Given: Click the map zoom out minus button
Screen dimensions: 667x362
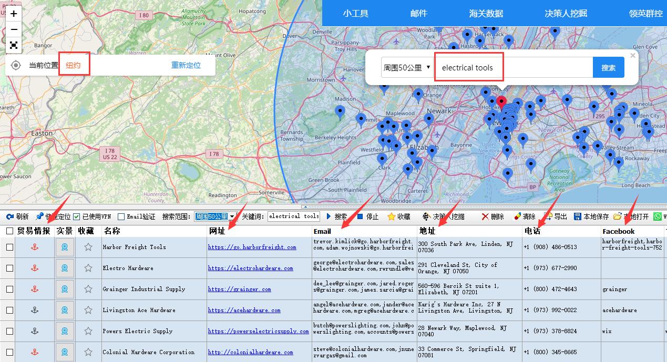Looking at the screenshot, I should tap(14, 29).
